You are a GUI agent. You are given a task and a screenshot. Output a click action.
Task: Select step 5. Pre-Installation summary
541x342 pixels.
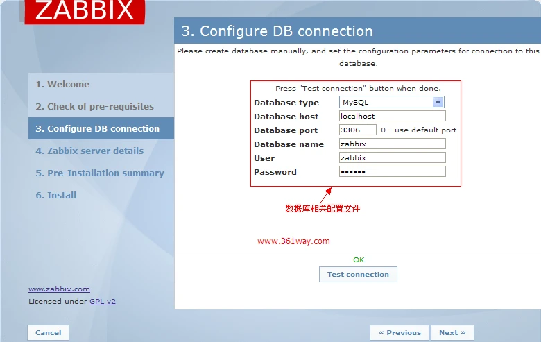[100, 173]
